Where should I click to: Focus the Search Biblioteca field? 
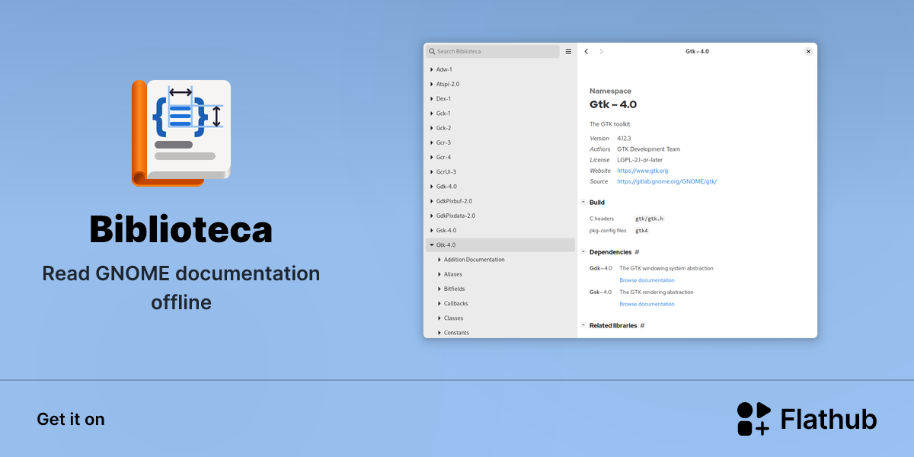[x=493, y=52]
